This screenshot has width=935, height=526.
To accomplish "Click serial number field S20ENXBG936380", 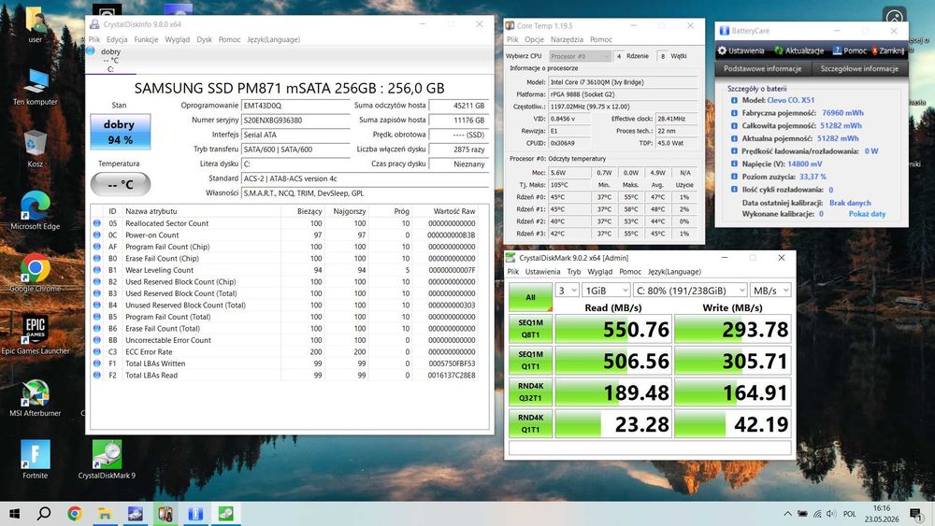I will coord(295,121).
